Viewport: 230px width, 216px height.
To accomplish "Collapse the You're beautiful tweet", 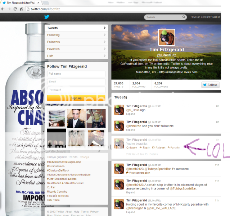I will click(x=131, y=147).
